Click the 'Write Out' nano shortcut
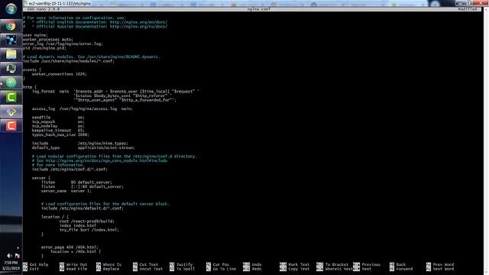This screenshot has width=489, height=275. pos(76,264)
